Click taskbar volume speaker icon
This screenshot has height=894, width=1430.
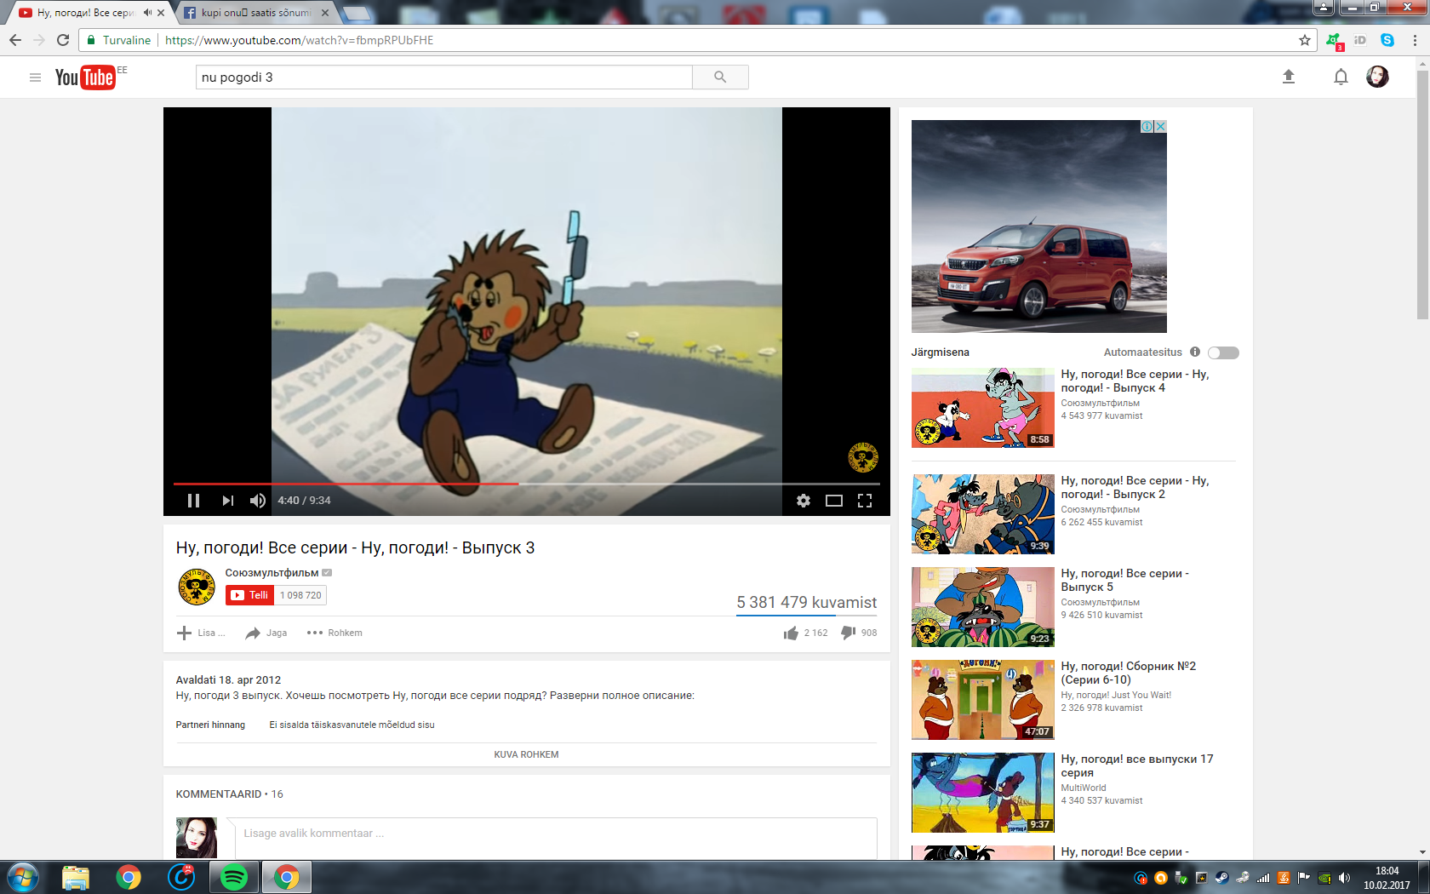[1344, 878]
